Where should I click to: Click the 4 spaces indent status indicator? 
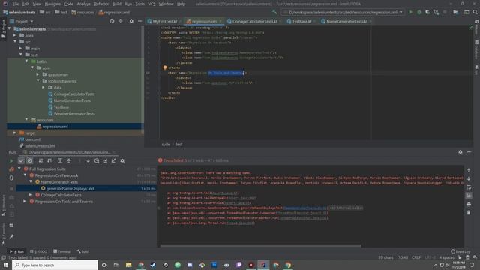446,257
